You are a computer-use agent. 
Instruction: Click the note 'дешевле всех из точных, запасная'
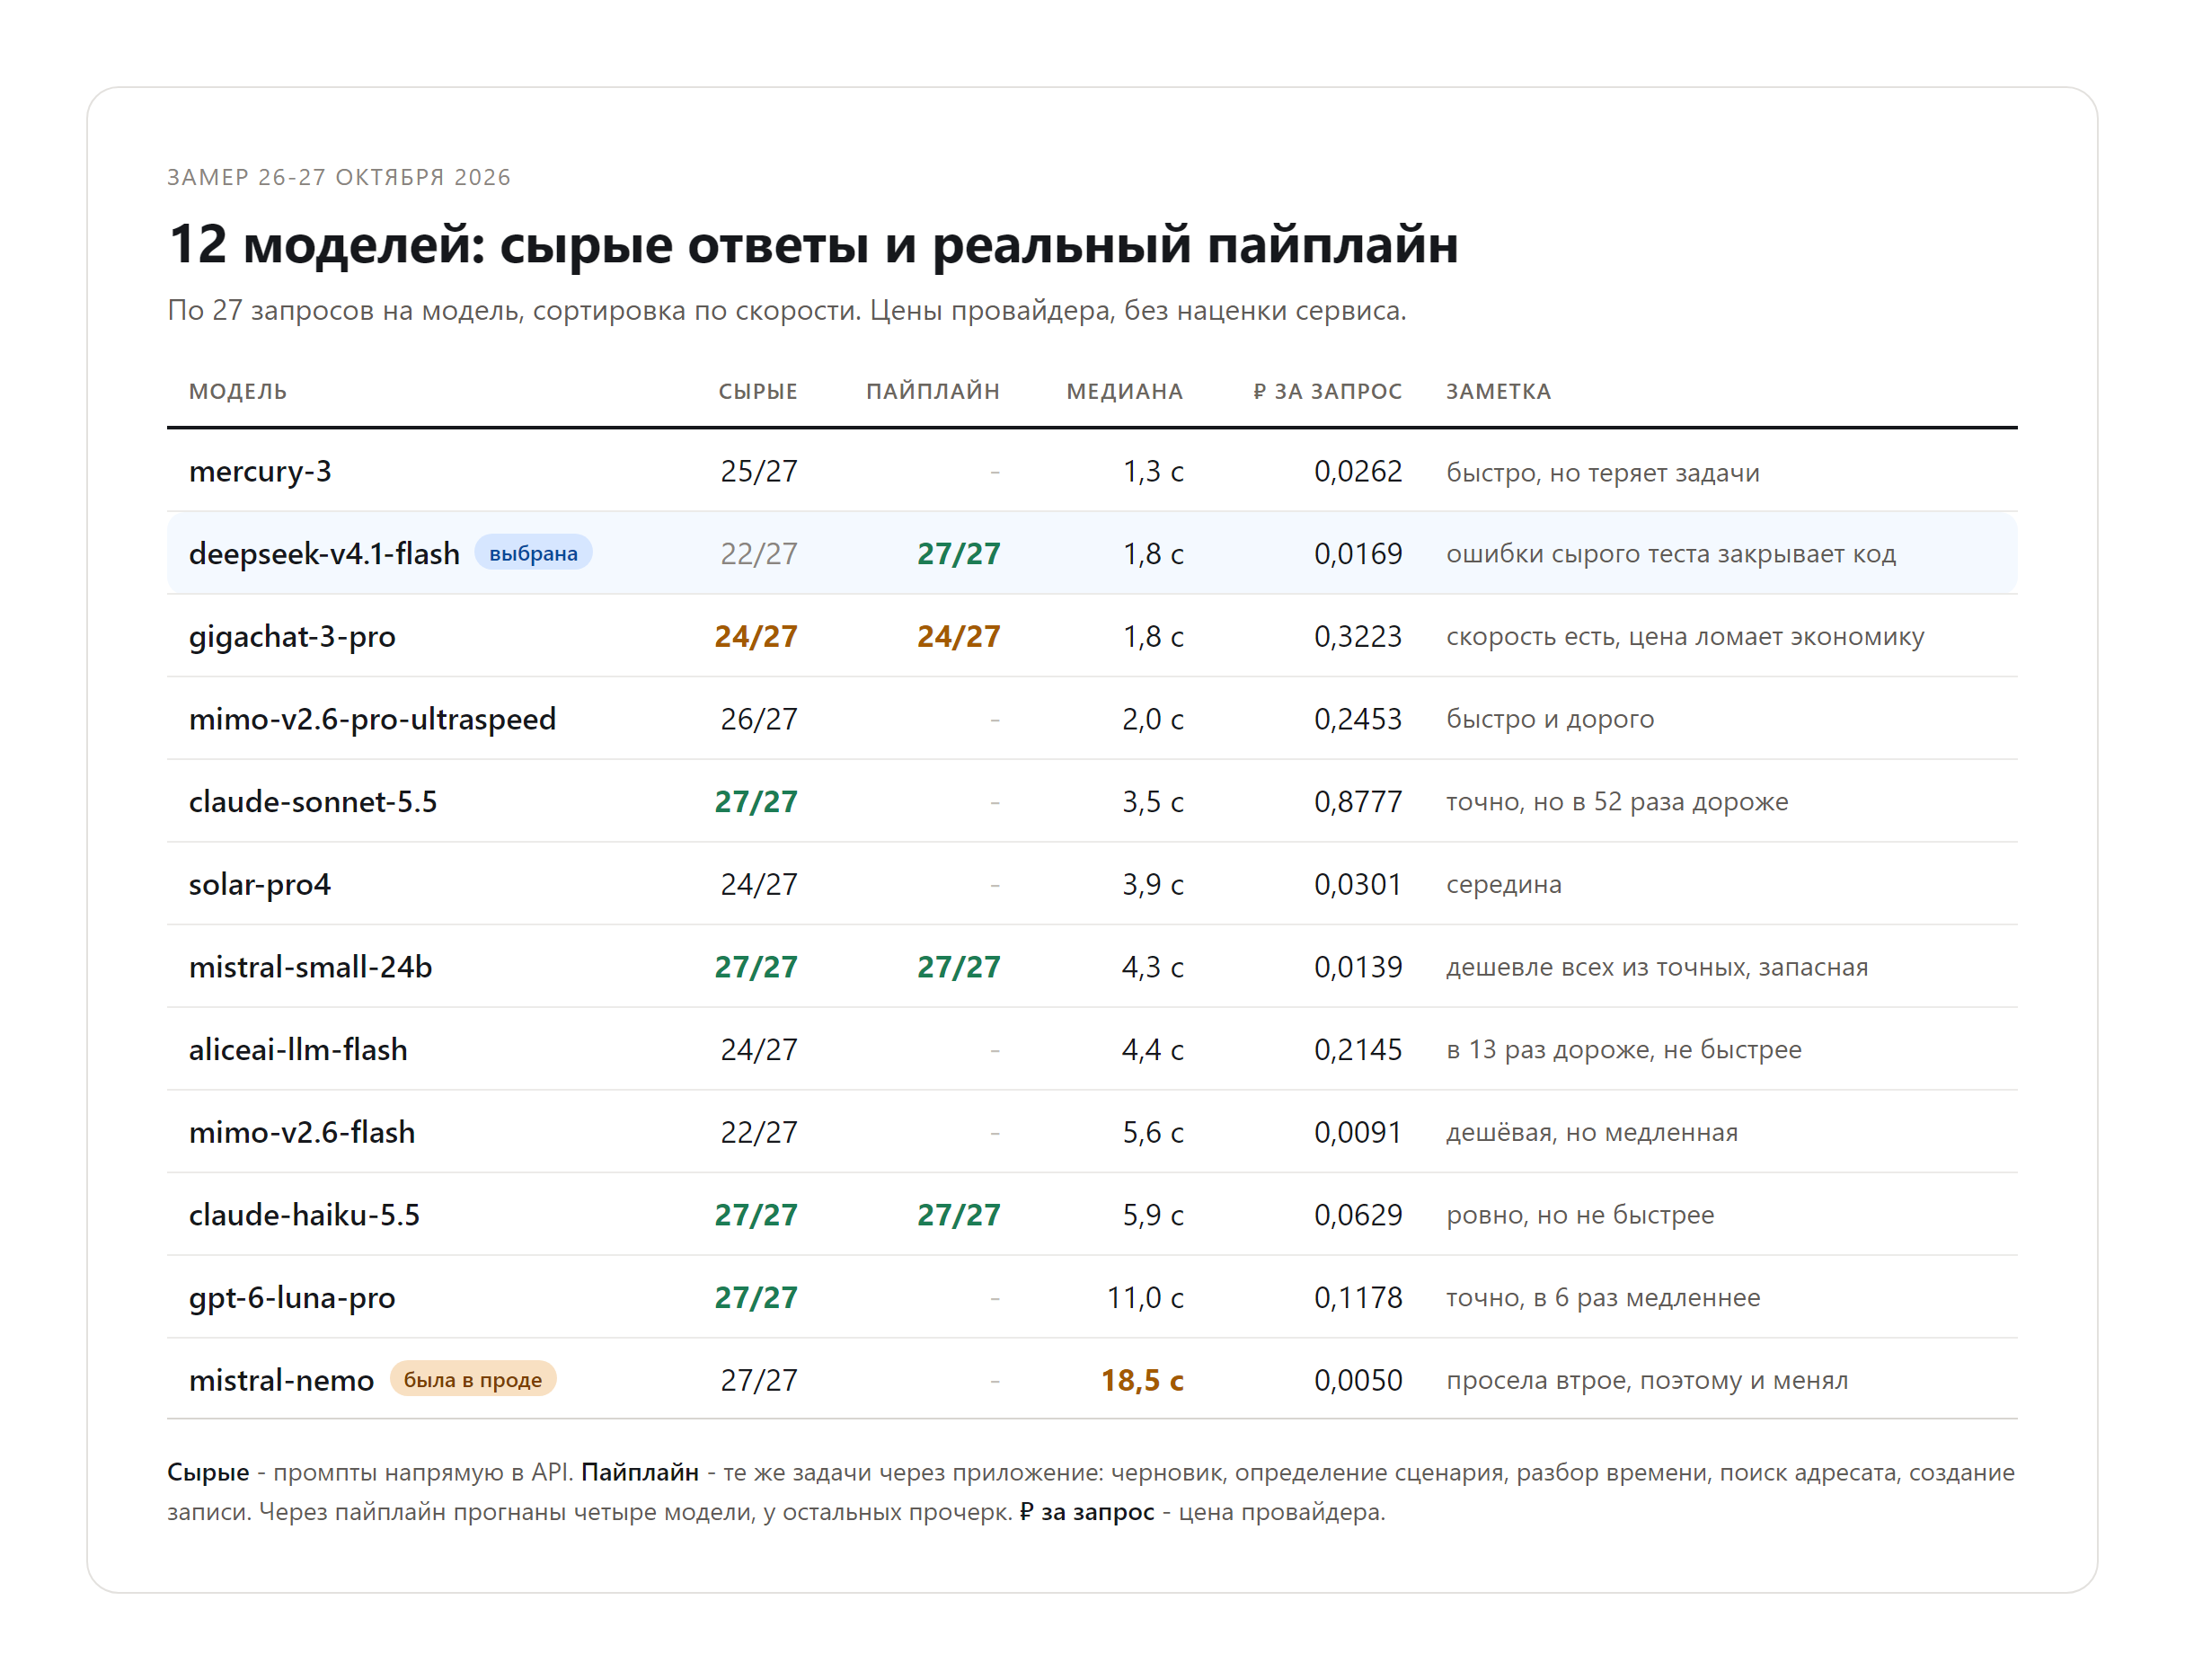(x=1657, y=967)
